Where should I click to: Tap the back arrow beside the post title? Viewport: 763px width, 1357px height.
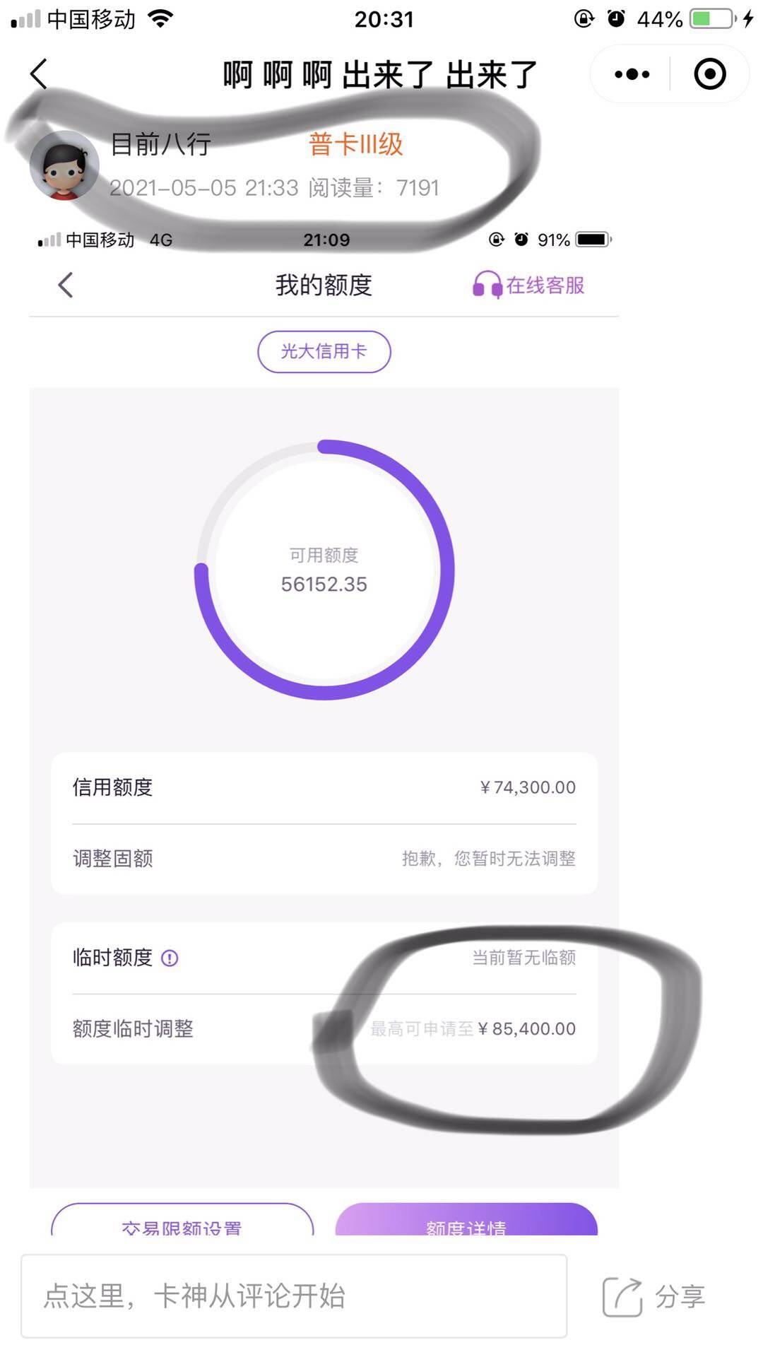[x=40, y=74]
